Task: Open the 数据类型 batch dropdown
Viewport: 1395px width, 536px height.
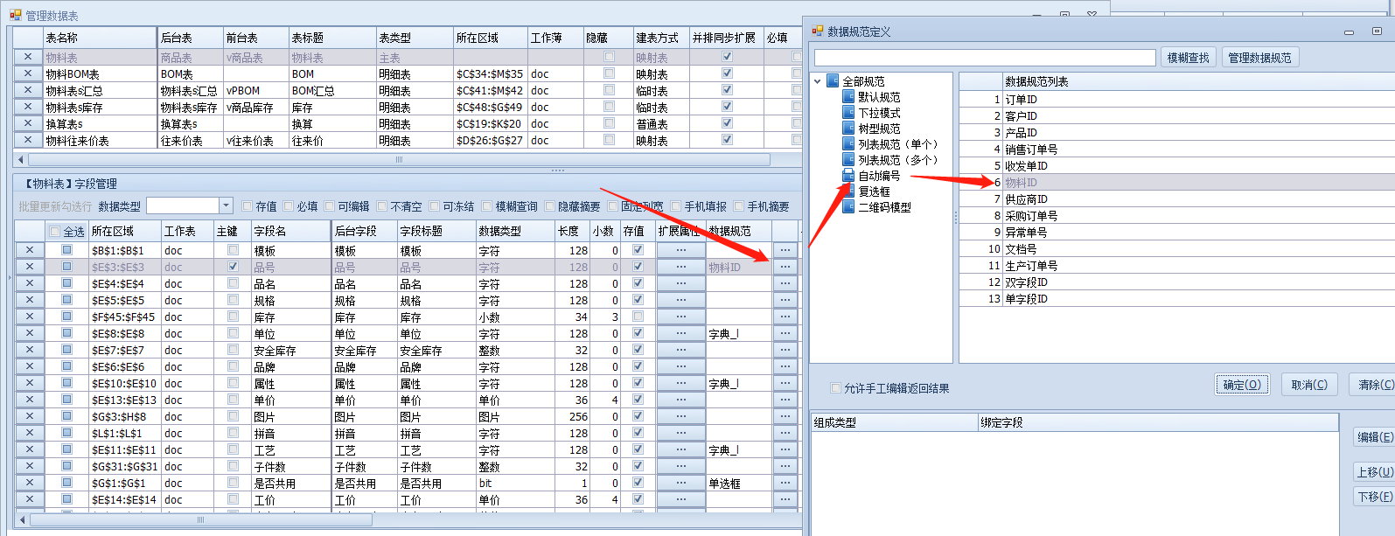Action: point(226,205)
